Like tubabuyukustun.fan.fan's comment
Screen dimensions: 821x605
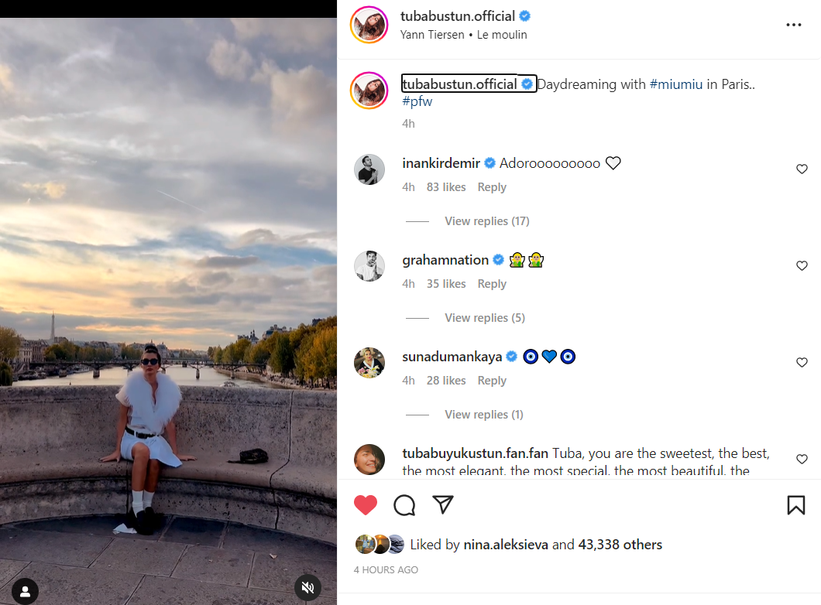[802, 460]
